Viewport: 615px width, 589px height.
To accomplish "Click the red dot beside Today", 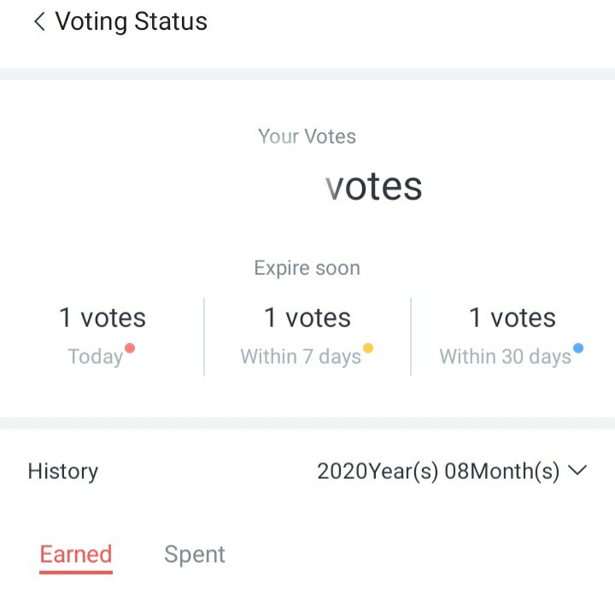I will click(130, 347).
